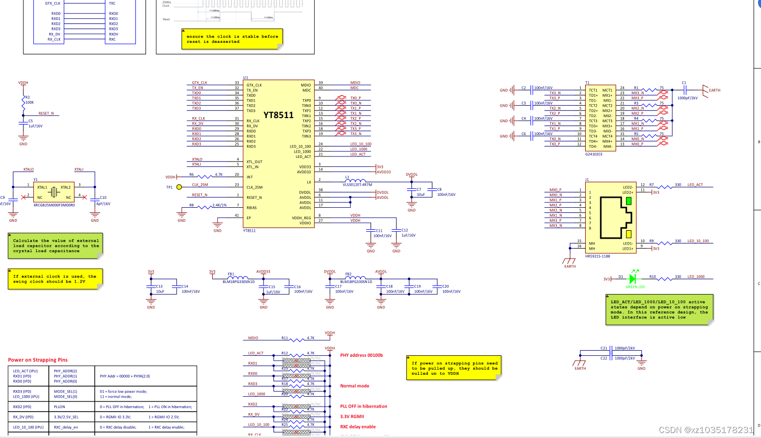
Task: Click the AVDD33 label above C15
Action: (x=263, y=272)
